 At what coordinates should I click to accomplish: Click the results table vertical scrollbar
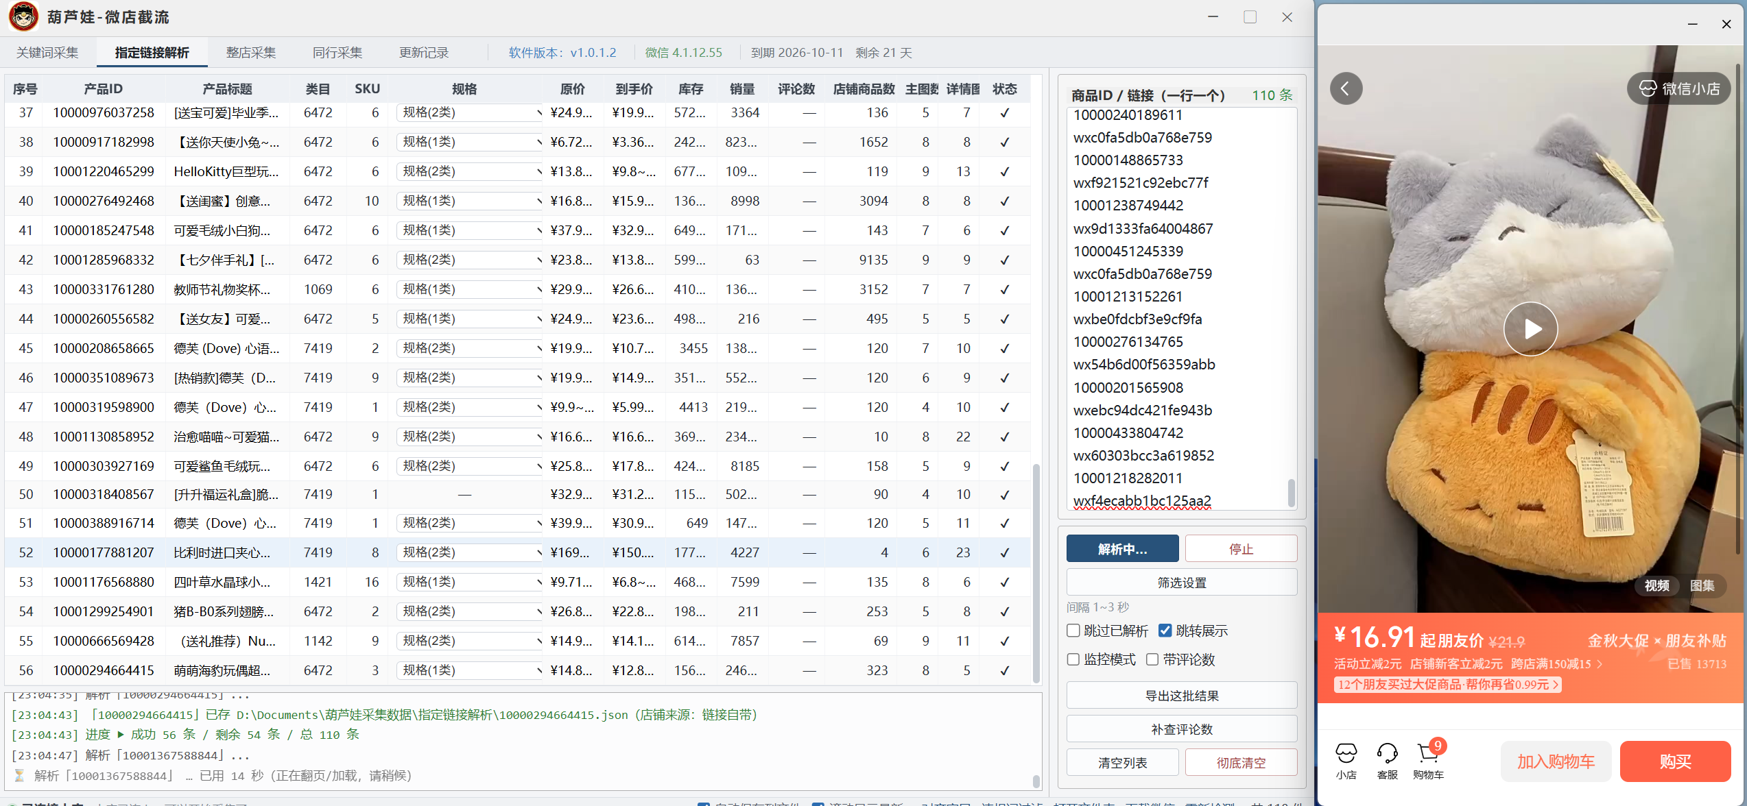[x=1036, y=573]
